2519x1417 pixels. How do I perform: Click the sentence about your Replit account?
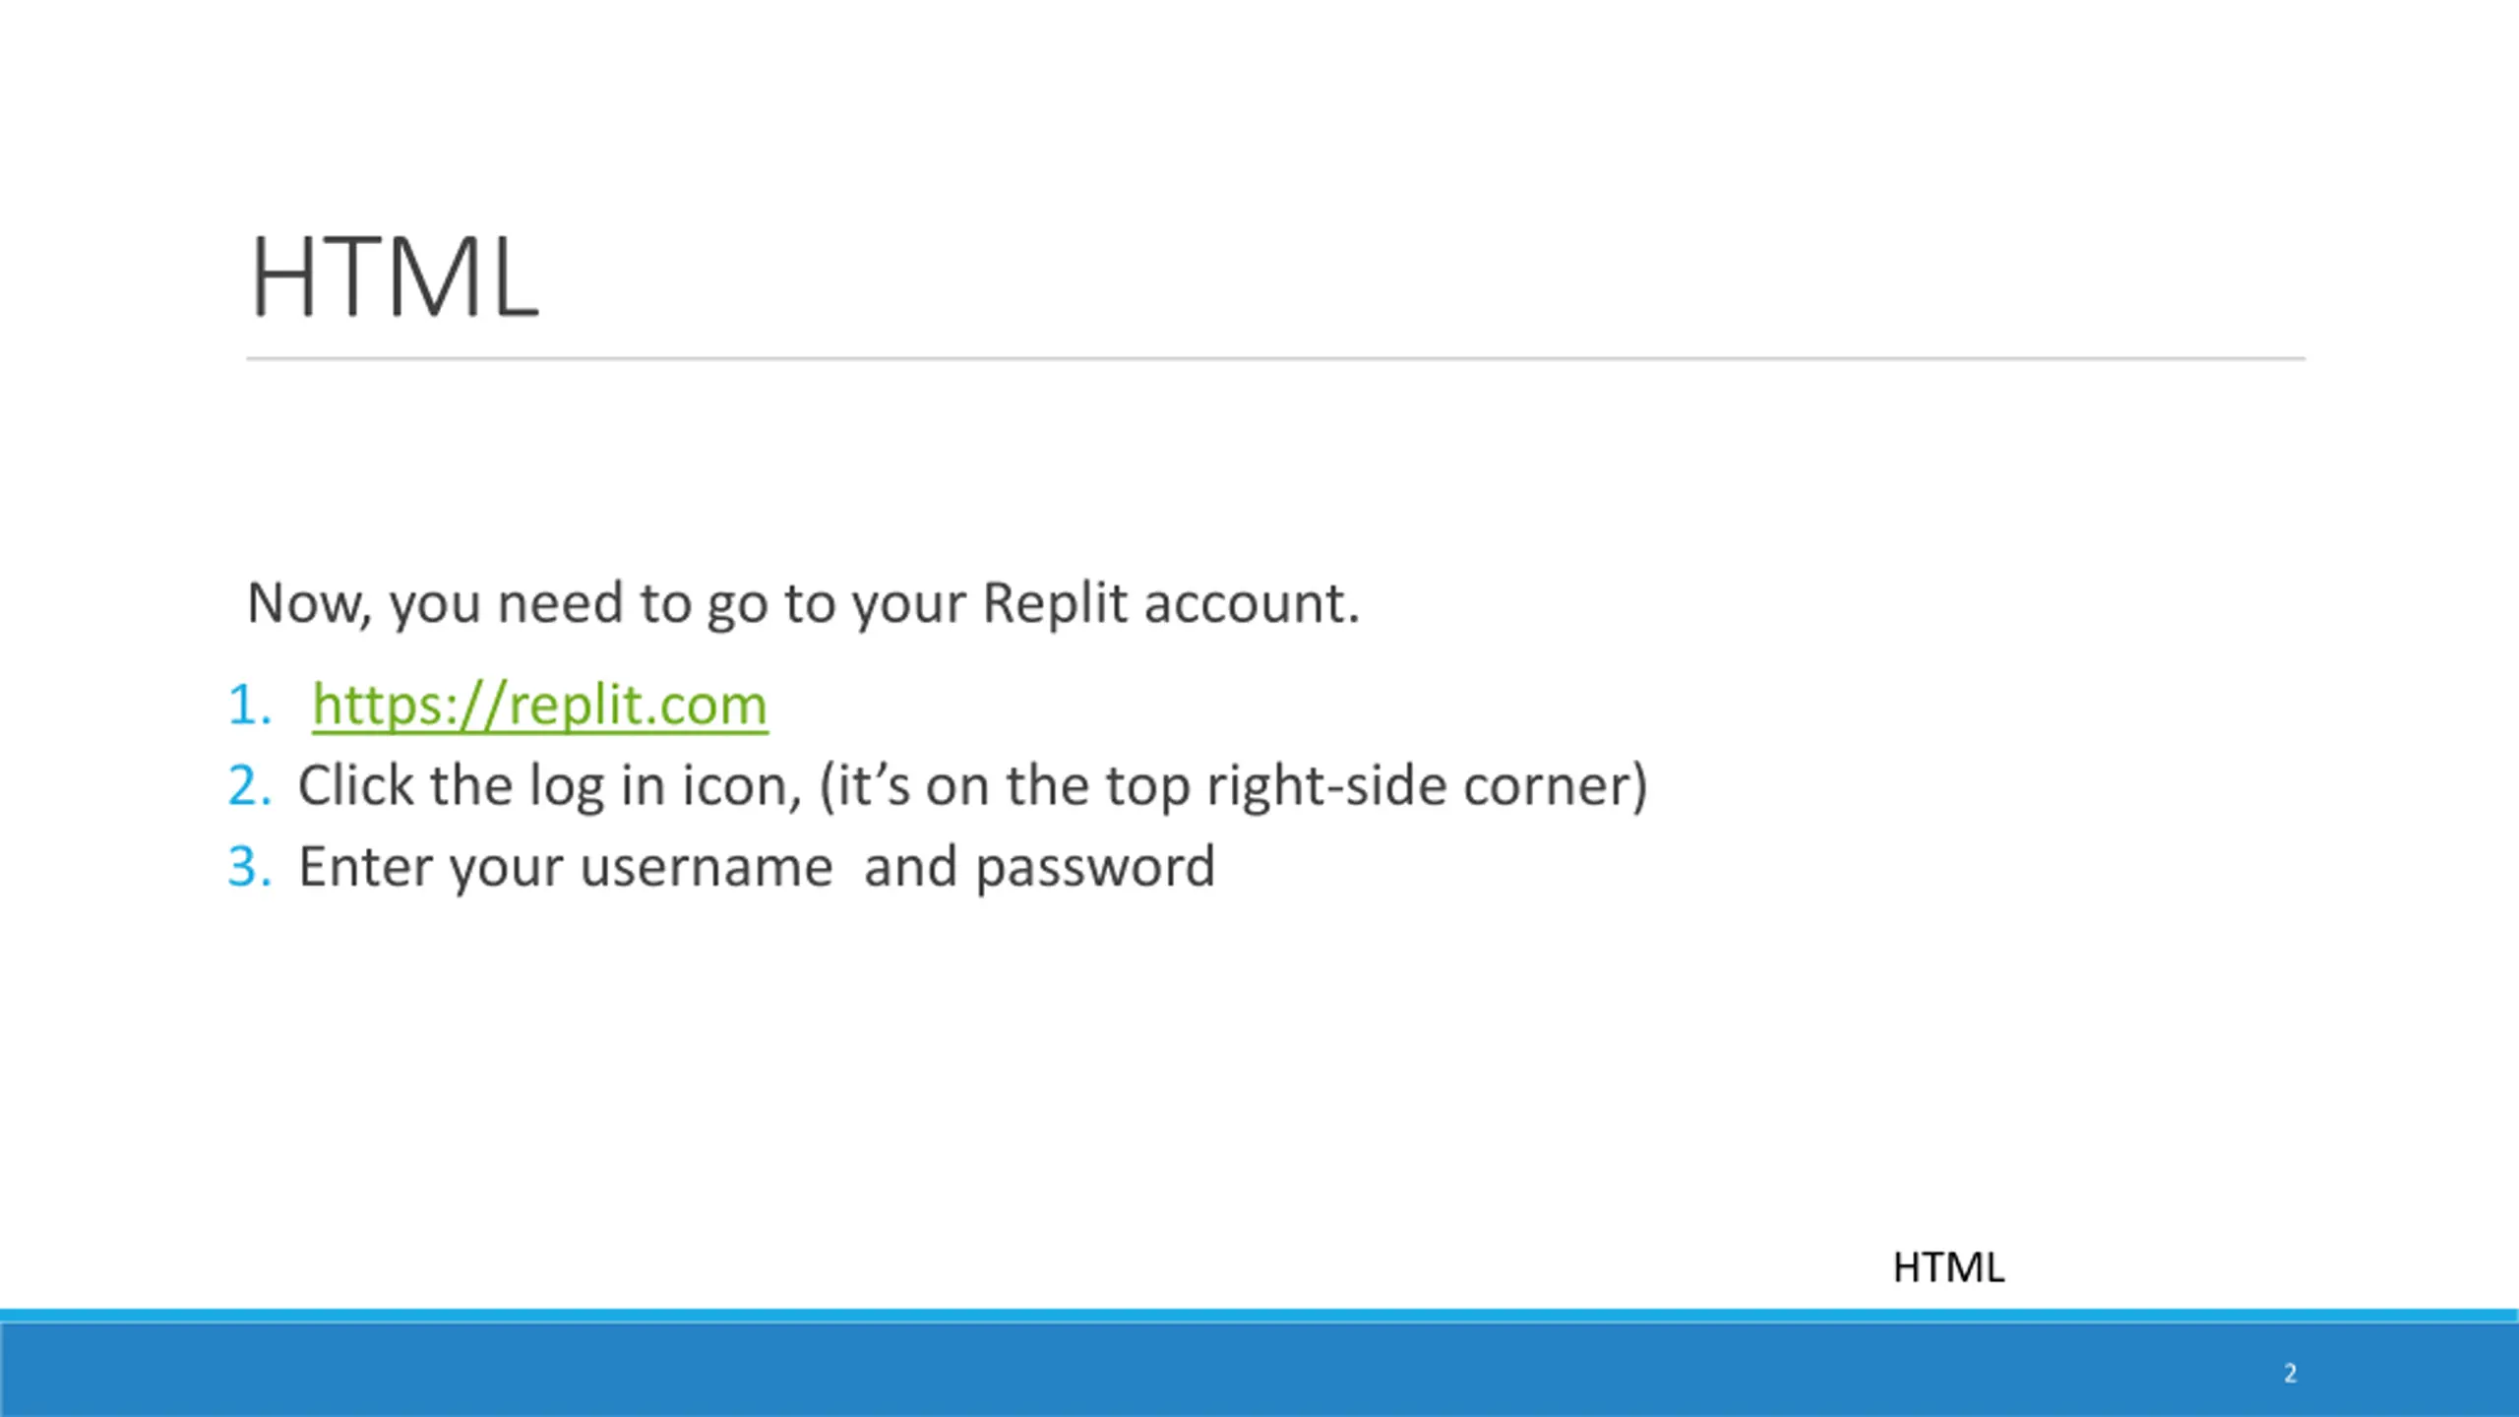click(802, 602)
